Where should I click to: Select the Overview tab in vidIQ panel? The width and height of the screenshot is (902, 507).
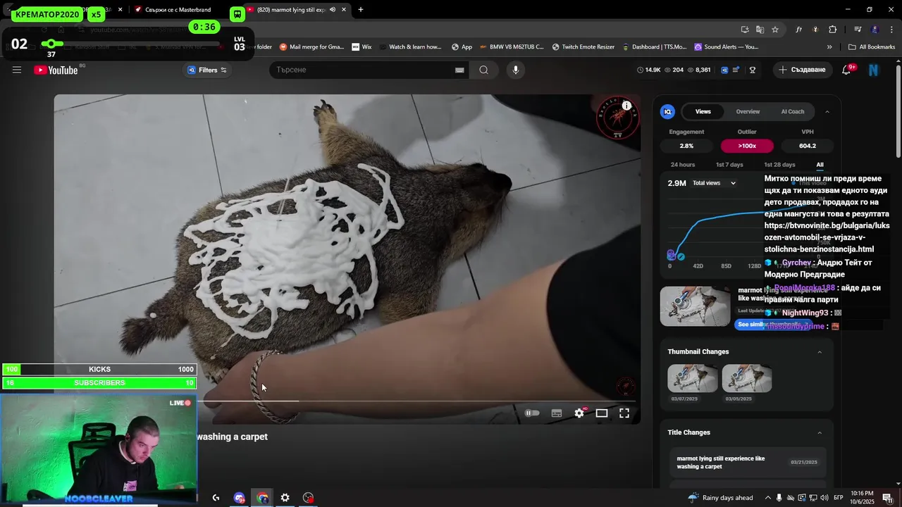coord(748,111)
